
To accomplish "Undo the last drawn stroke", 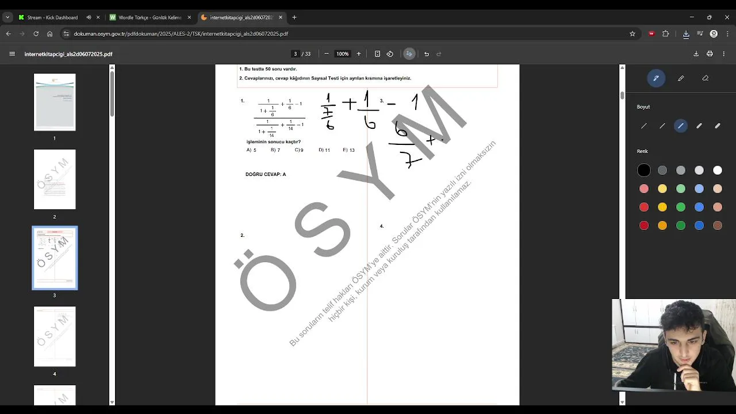I will tap(427, 54).
